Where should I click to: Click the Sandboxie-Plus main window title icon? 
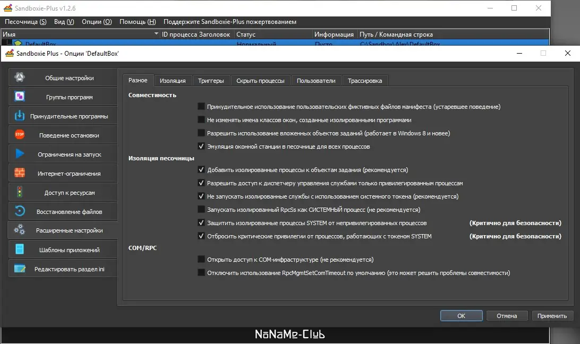tap(8, 8)
